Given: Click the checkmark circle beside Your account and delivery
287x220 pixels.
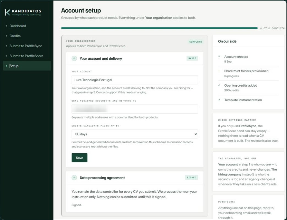Looking at the screenshot, I should point(74,58).
